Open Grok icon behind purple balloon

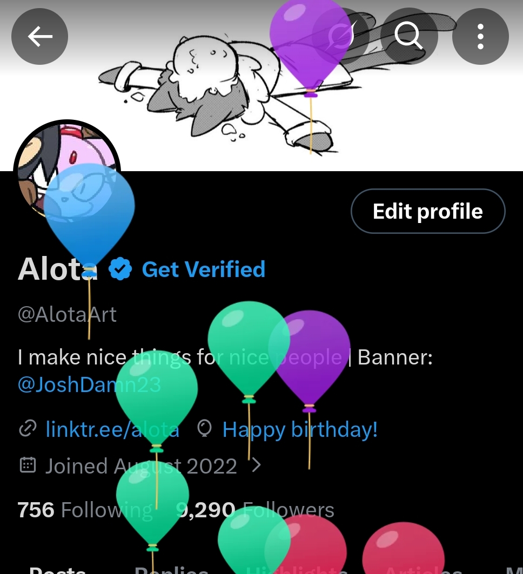(340, 36)
